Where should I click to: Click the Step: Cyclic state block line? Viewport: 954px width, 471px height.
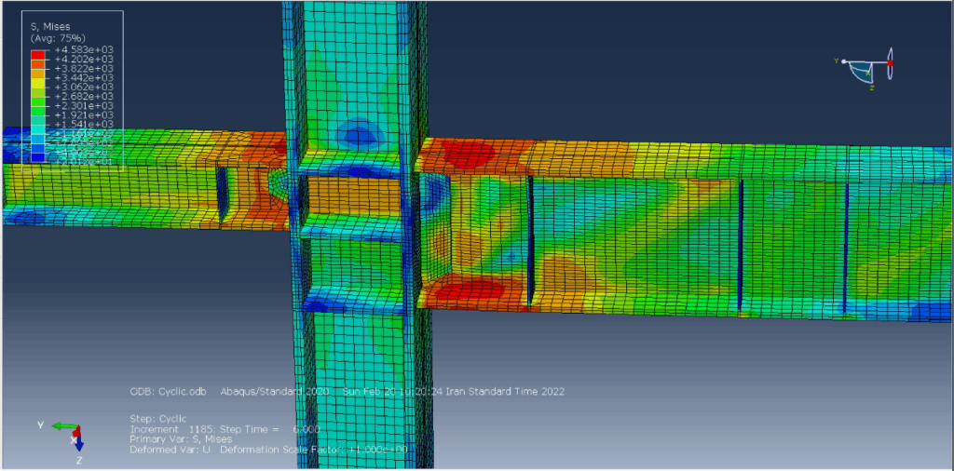[157, 419]
